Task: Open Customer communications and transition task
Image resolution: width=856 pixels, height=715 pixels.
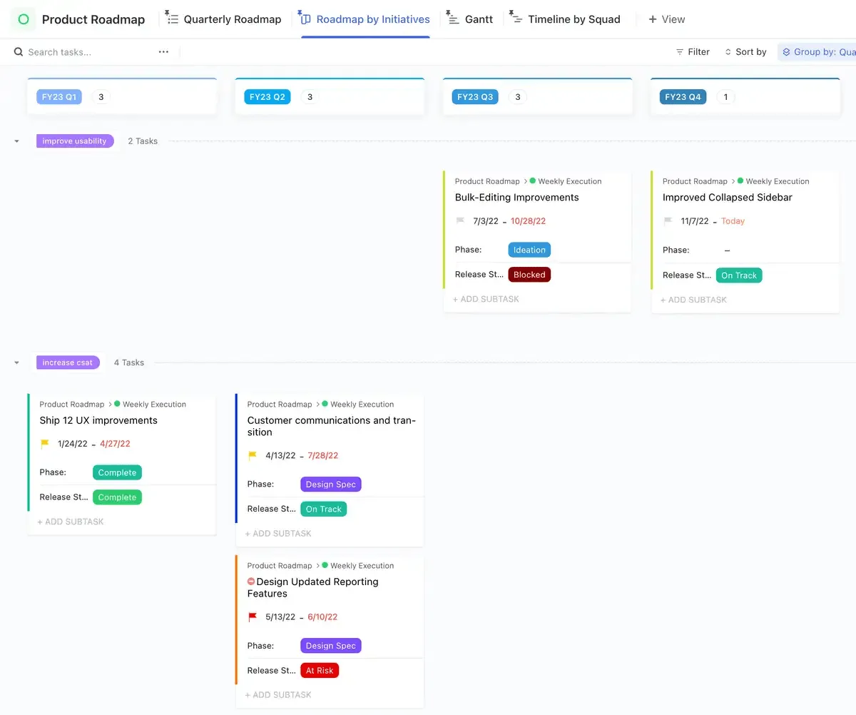Action: point(332,426)
